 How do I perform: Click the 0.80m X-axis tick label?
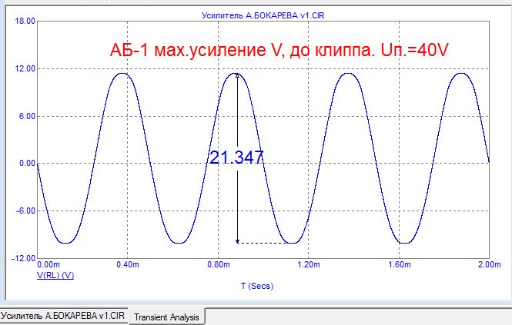click(217, 265)
